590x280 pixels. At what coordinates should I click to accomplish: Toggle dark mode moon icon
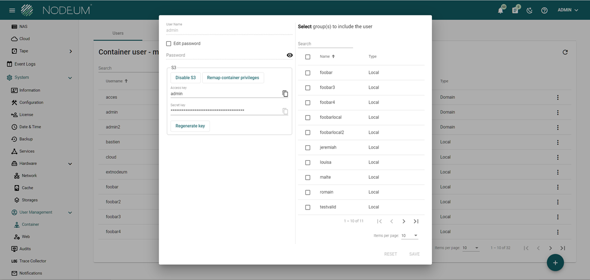(x=530, y=10)
